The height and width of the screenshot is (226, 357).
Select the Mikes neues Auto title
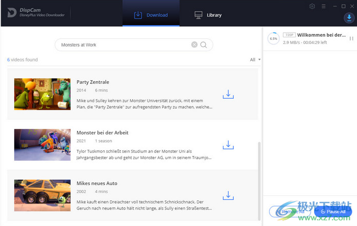97,183
